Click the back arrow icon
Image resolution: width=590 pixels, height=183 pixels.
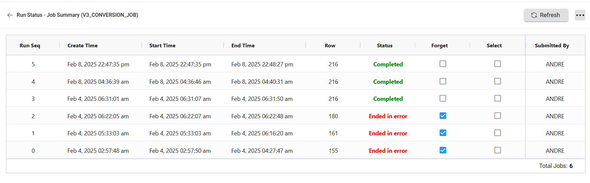pyautogui.click(x=10, y=15)
